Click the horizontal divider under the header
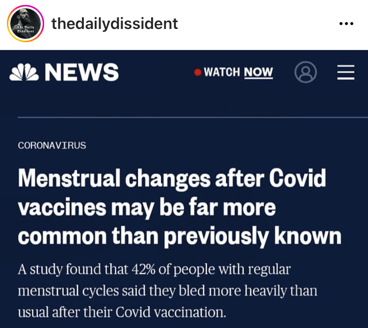Screen dimensions: 368x328 pos(193,117)
